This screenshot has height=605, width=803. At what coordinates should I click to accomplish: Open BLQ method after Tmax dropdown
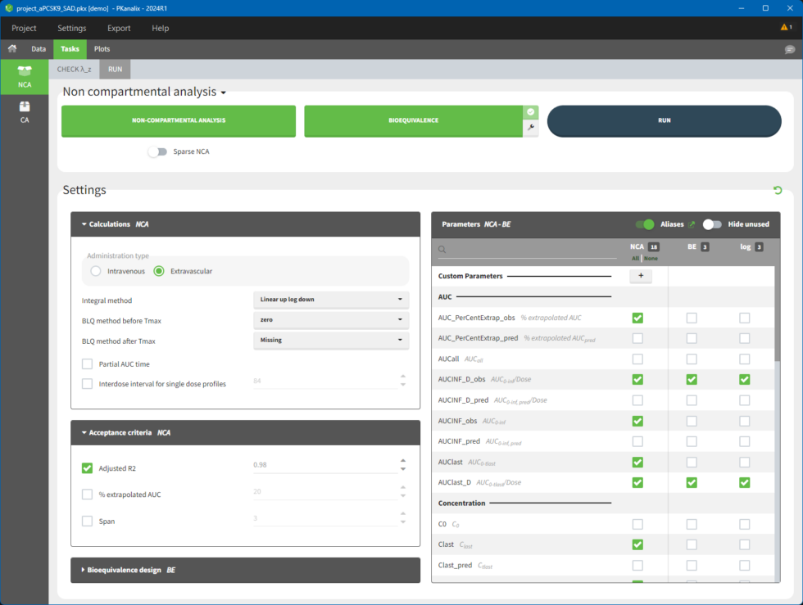[331, 341]
